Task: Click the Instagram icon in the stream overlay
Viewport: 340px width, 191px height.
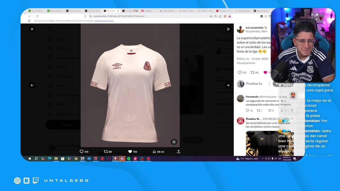Action: click(17, 181)
